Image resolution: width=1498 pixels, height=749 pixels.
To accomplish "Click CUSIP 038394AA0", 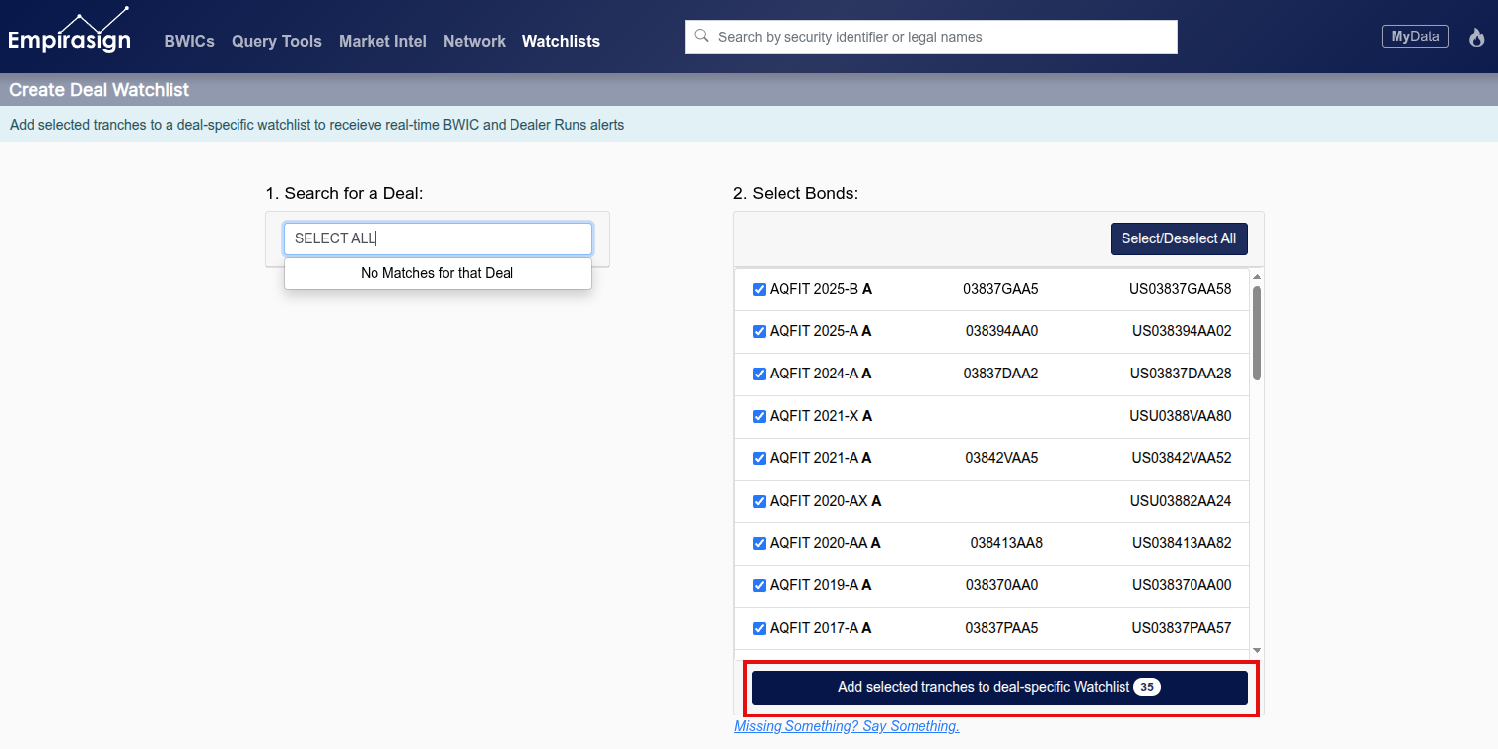I will 1001,331.
